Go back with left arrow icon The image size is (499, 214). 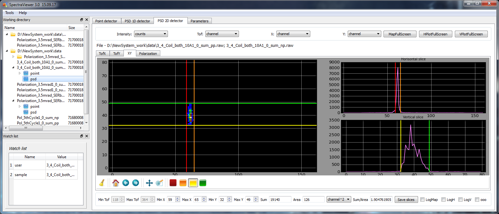126,183
